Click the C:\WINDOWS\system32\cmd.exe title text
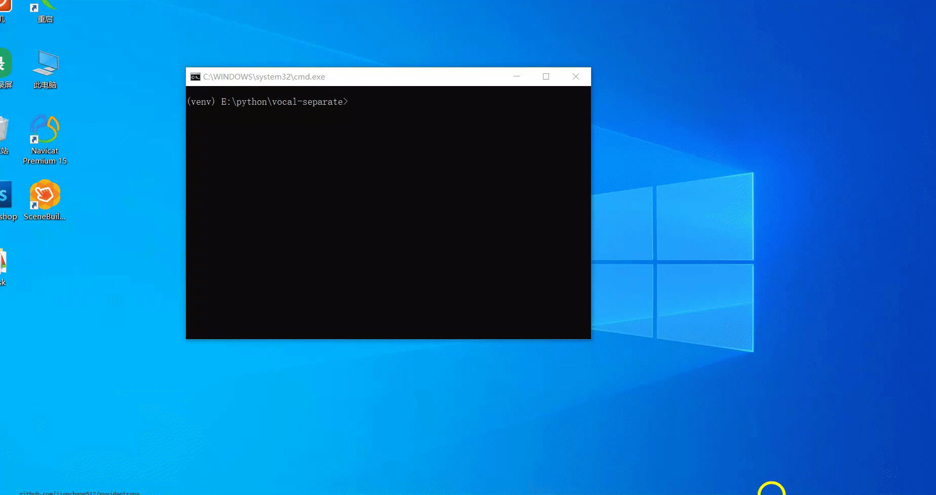 tap(264, 77)
